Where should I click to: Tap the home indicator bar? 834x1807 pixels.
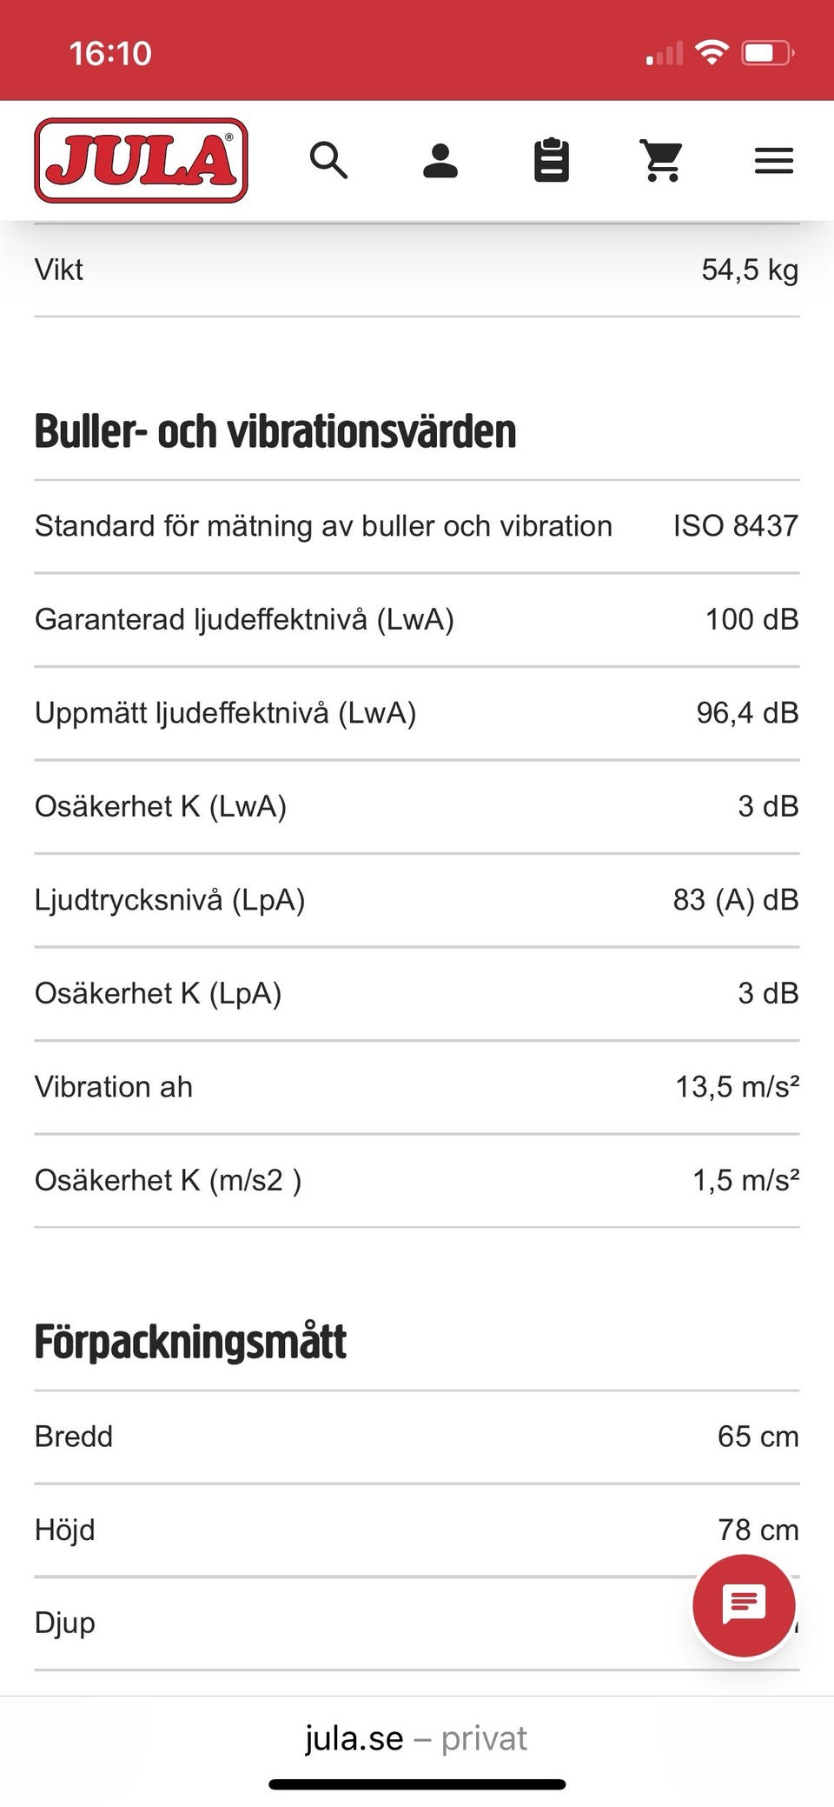click(x=417, y=1784)
